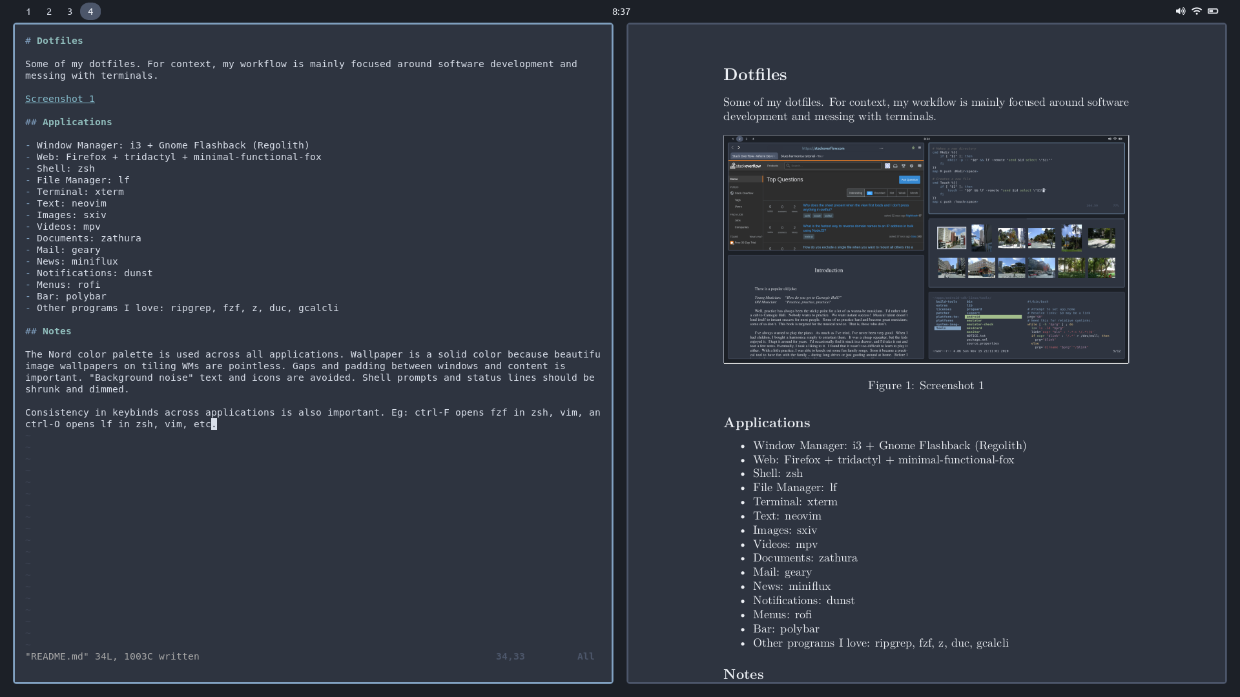Click the 'Documents: zathura' line in editor
1240x697 pixels.
point(83,238)
